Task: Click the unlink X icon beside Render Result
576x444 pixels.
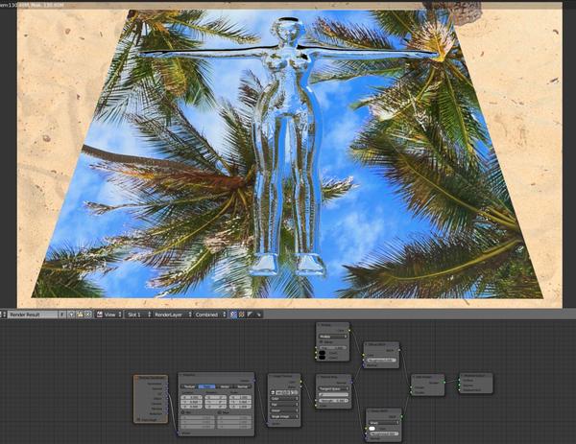Action: tap(88, 315)
